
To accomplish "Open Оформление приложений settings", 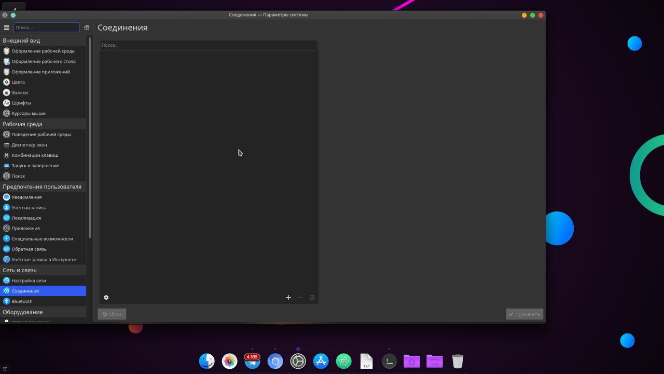I will click(43, 72).
